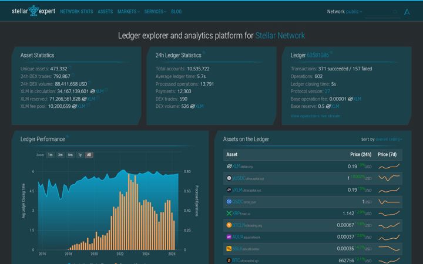
Task: Open Sort by overall rating dropdown
Action: click(x=389, y=139)
